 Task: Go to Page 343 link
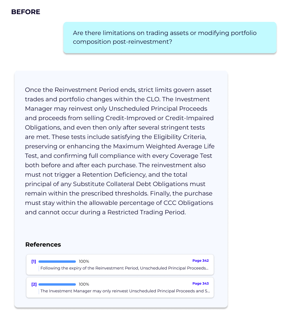point(201,283)
